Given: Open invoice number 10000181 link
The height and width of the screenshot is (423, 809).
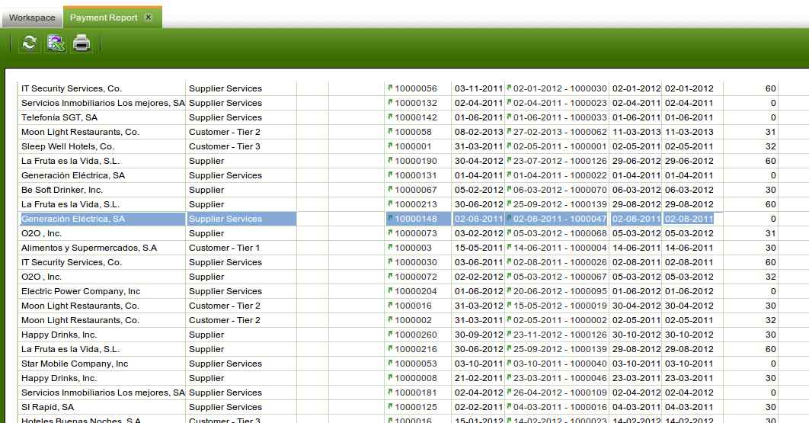Looking at the screenshot, I should [416, 392].
